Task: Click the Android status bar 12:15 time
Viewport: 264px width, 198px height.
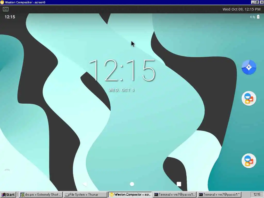Action: point(10,17)
